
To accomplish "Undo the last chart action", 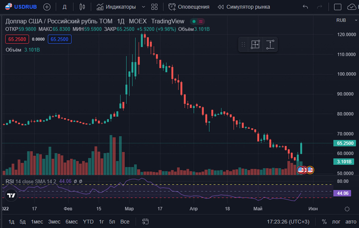I will click(x=305, y=7).
